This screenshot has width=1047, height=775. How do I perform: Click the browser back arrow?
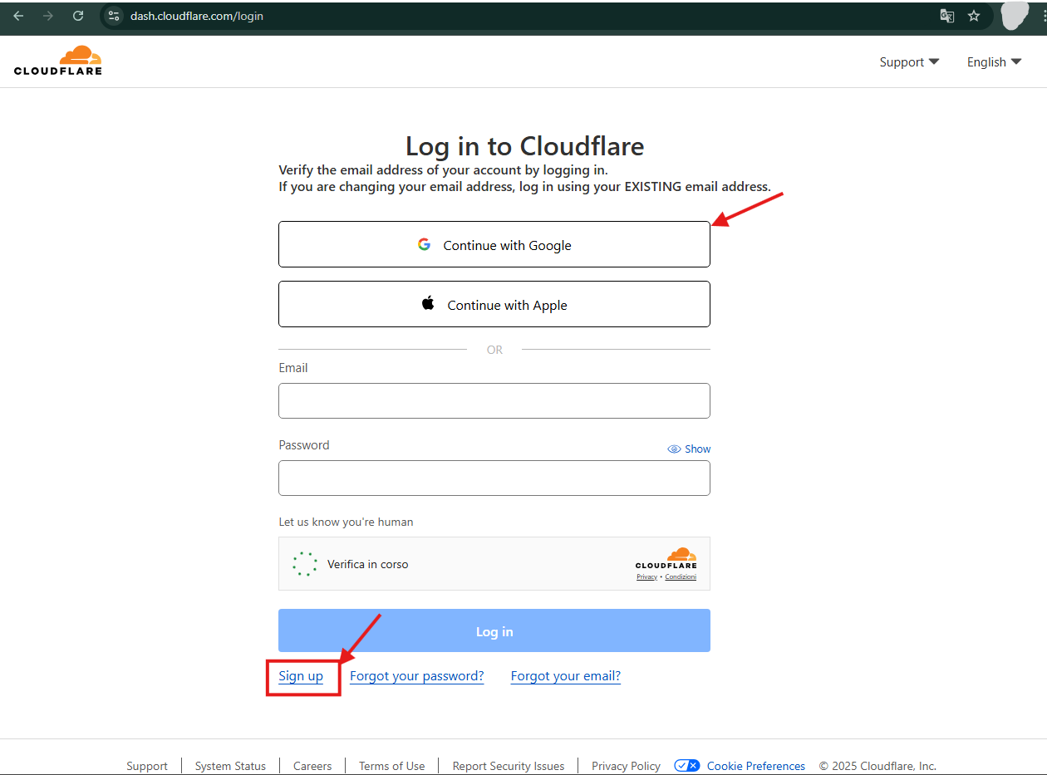(x=18, y=16)
